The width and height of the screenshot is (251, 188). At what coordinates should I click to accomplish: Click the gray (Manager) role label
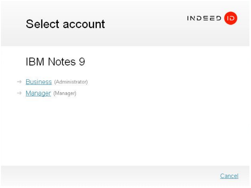click(x=65, y=94)
